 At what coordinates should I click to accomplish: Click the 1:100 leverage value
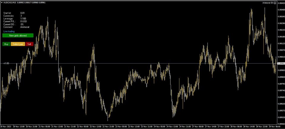23,18
